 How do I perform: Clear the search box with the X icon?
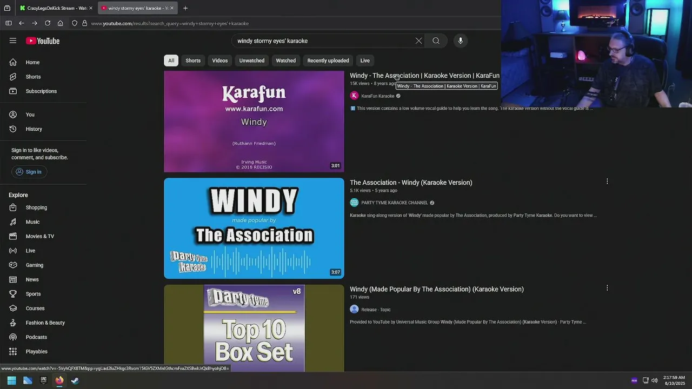[418, 41]
